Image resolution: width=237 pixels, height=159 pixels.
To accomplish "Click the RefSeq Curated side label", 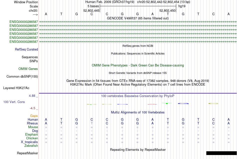I will tap(26, 50).
